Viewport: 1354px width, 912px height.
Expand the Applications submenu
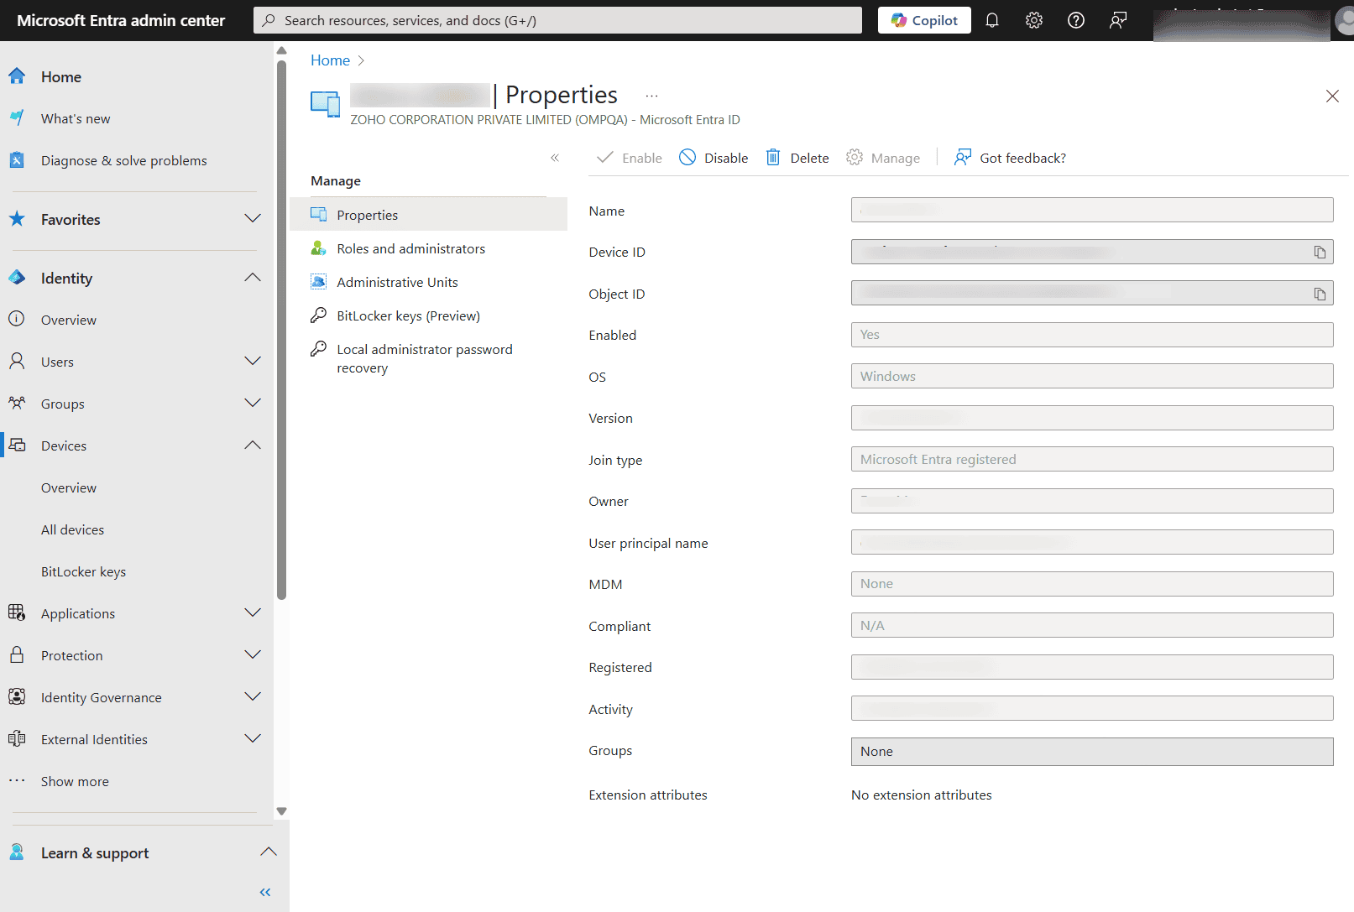253,613
